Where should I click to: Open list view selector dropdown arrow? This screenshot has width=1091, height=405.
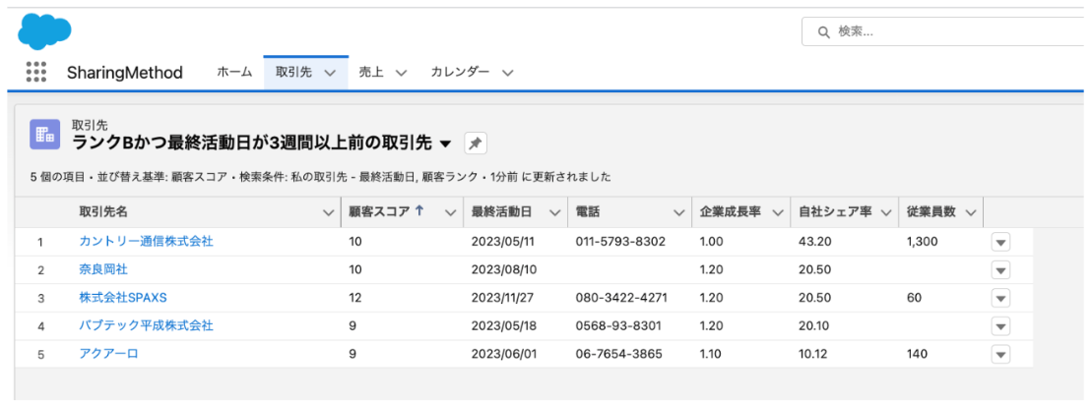coord(445,144)
